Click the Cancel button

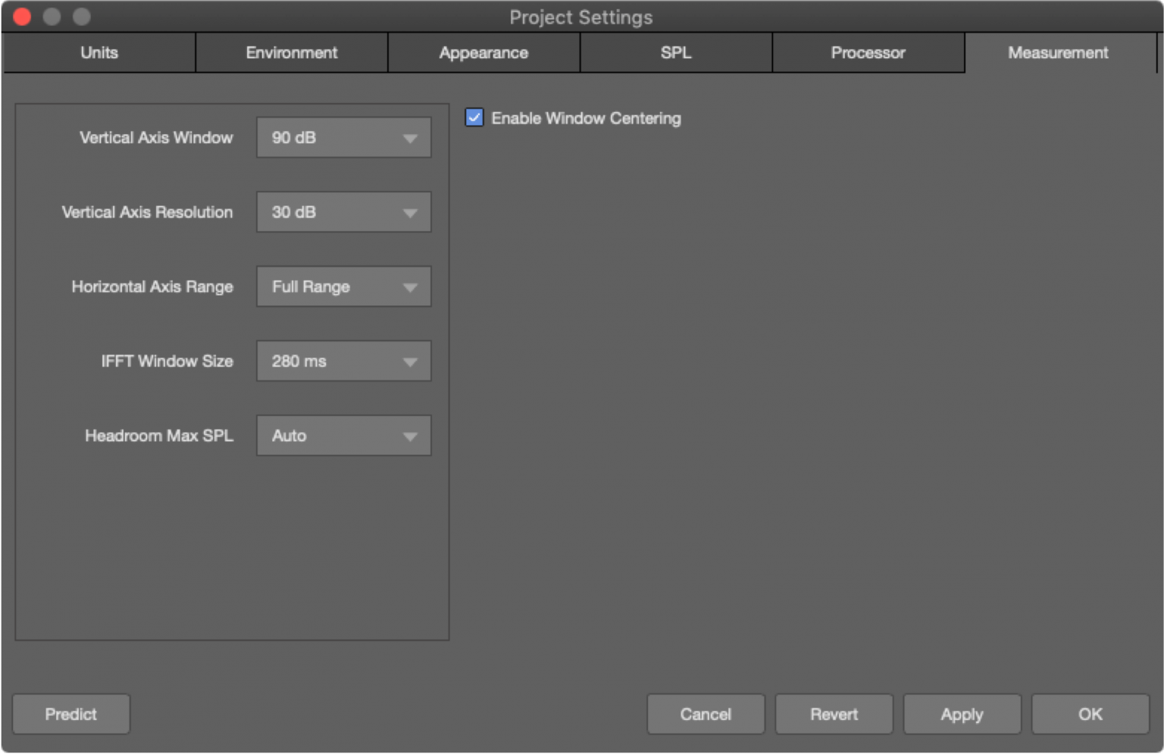706,714
